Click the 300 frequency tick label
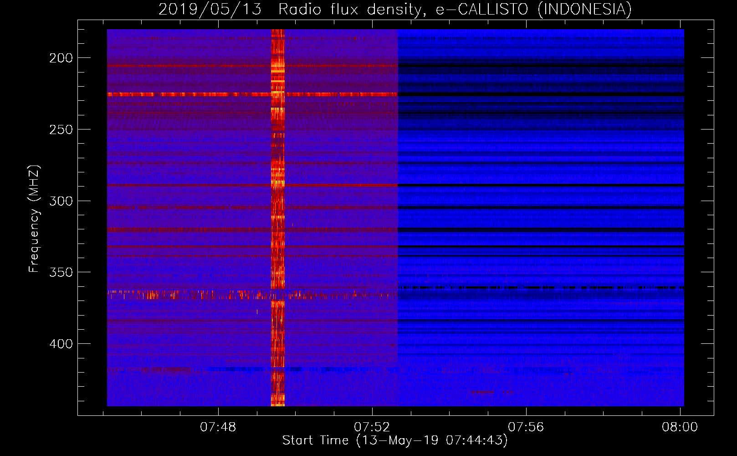Image resolution: width=737 pixels, height=456 pixels. (61, 201)
